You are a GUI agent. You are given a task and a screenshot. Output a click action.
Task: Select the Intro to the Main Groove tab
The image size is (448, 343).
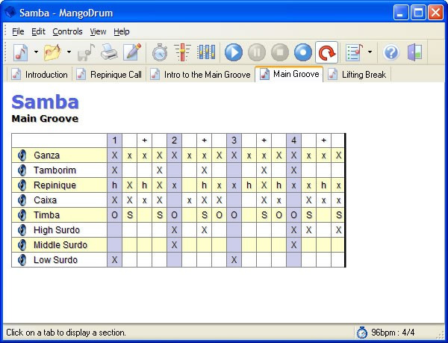pyautogui.click(x=200, y=75)
